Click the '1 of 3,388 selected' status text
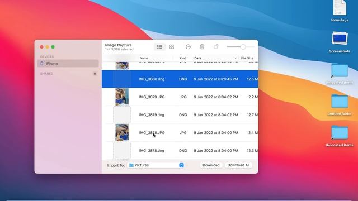This screenshot has width=358, height=201. click(x=119, y=49)
